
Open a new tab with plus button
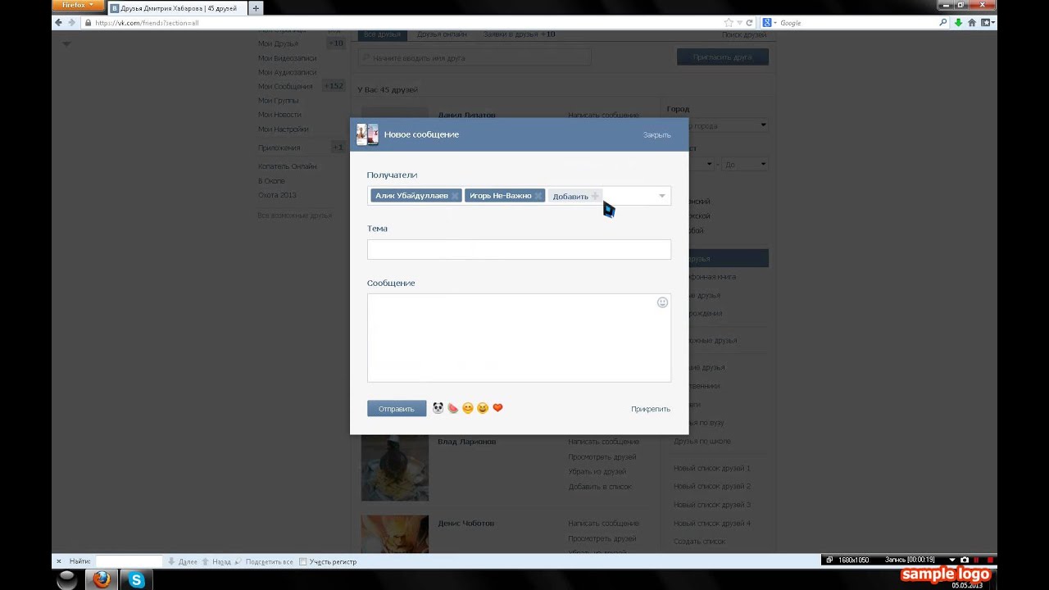256,8
